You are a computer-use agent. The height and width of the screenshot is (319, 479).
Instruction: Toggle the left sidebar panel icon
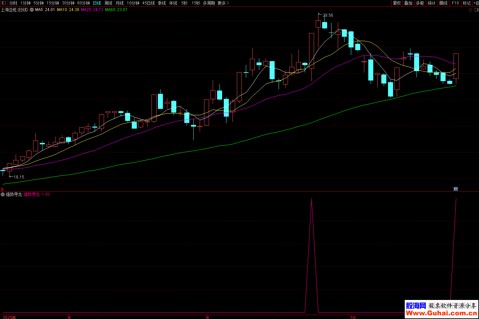point(4,3)
